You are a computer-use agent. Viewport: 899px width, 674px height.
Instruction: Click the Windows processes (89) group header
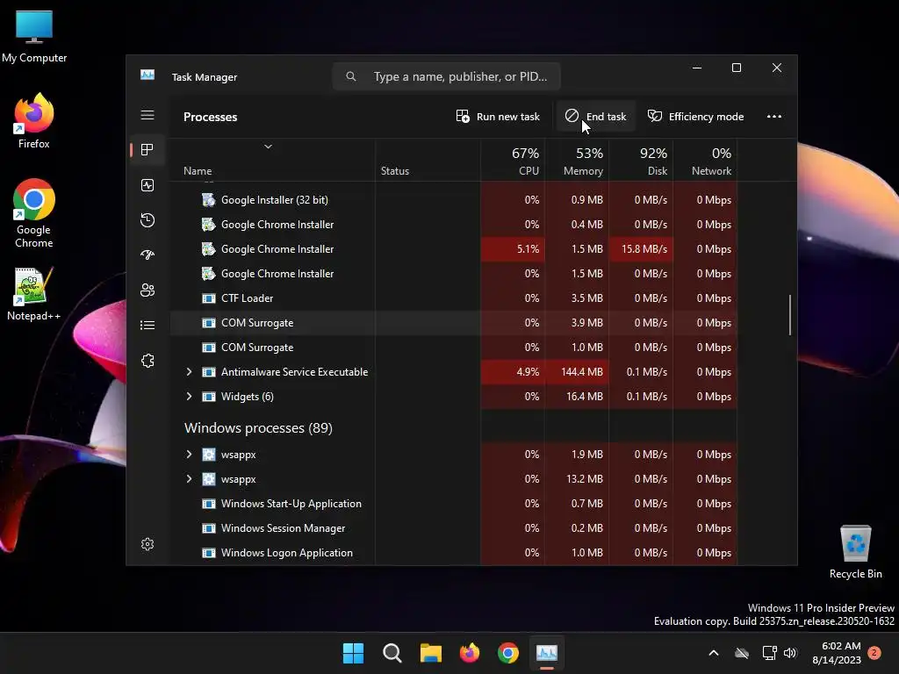tap(258, 427)
